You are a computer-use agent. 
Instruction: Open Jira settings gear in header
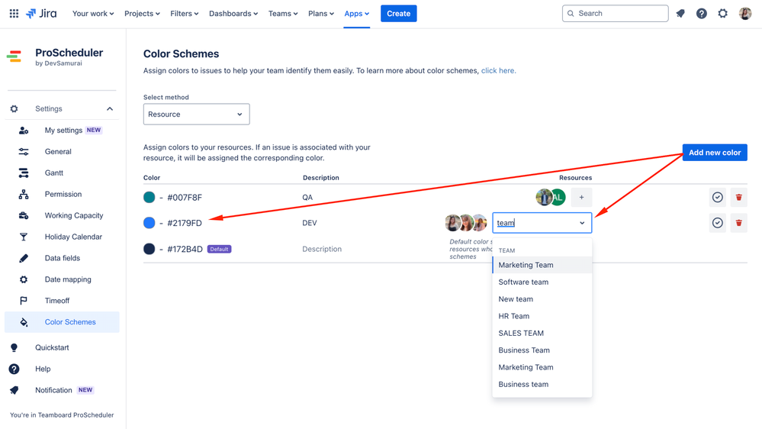coord(722,14)
